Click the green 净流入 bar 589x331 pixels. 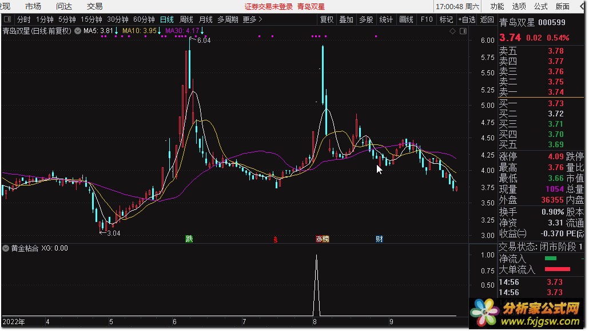click(550, 259)
